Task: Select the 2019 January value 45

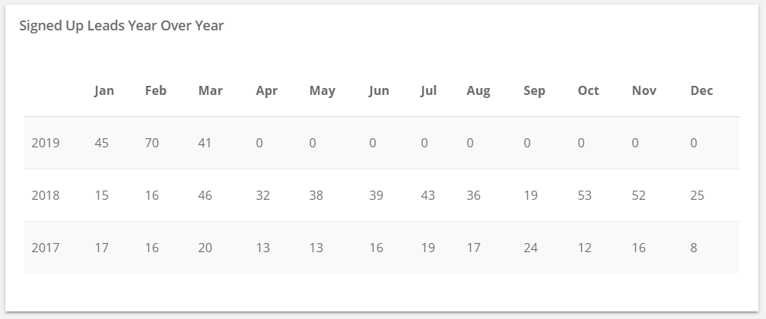Action: pos(102,143)
